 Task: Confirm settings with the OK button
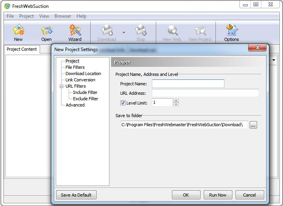point(186,195)
